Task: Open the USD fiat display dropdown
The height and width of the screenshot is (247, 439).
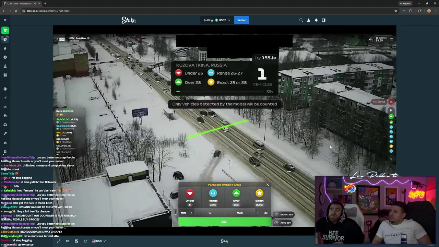Action: [x=99, y=241]
